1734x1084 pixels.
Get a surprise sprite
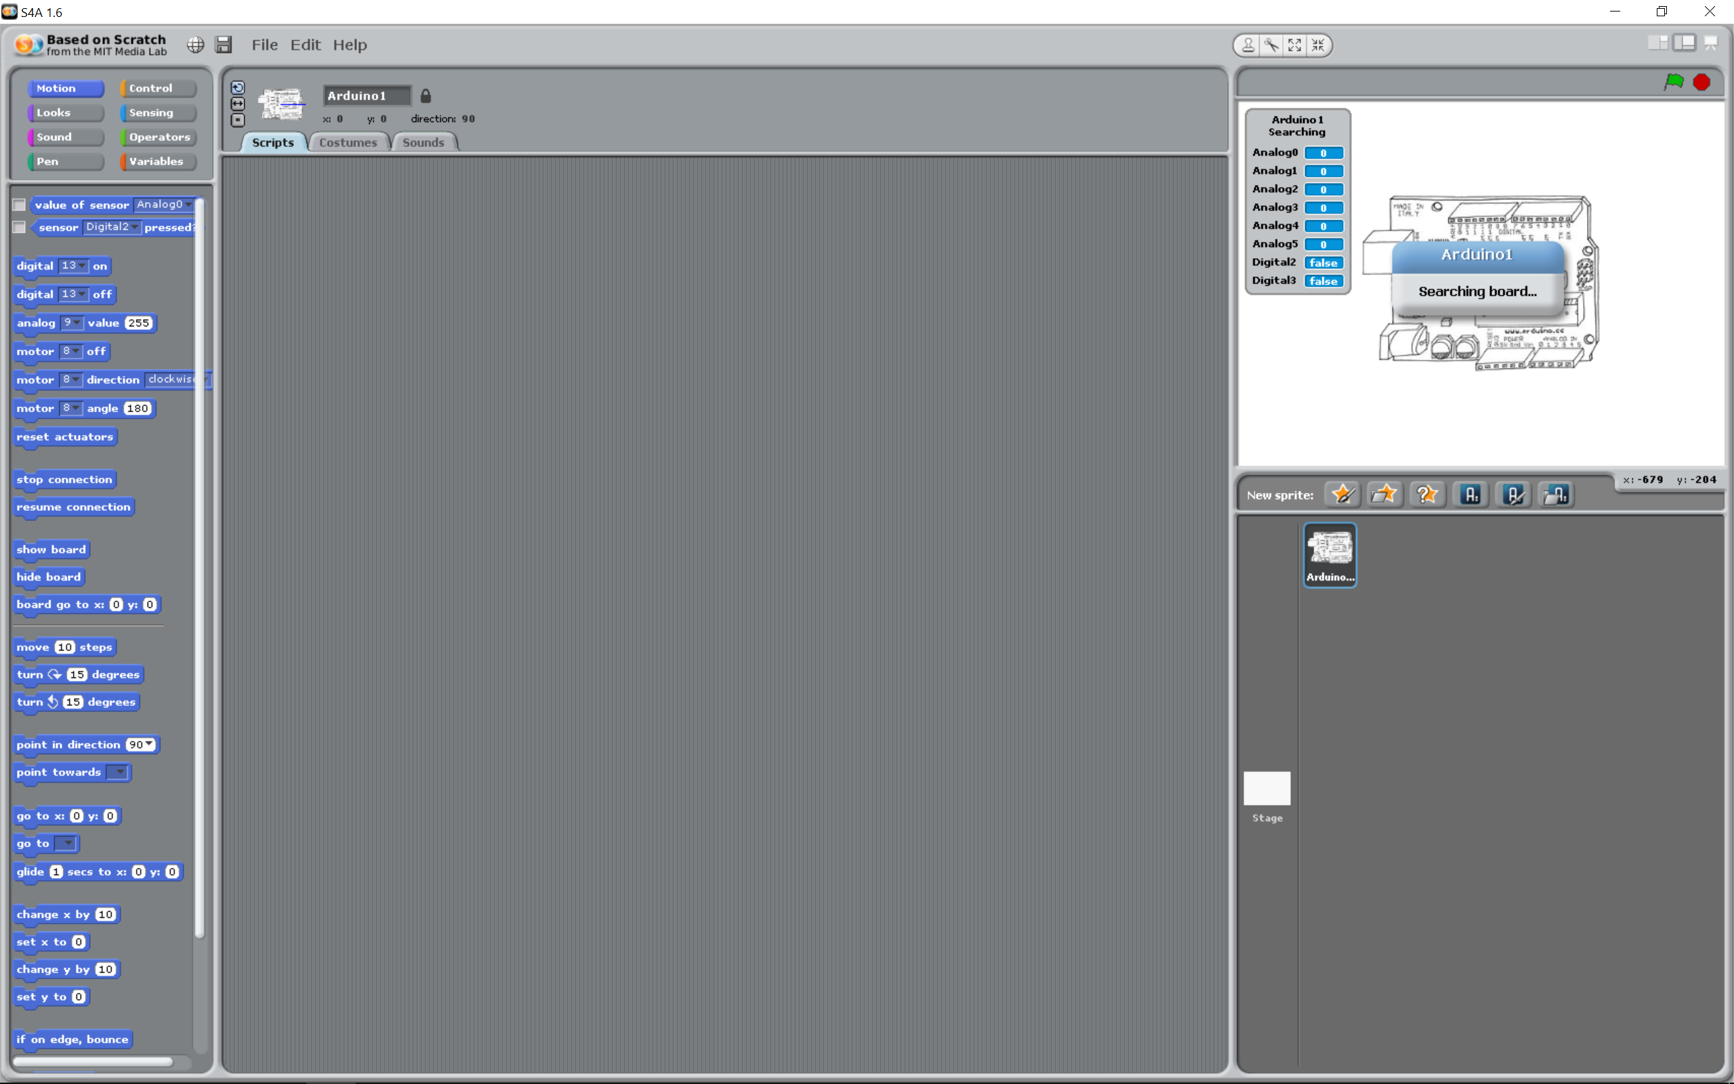(x=1426, y=494)
